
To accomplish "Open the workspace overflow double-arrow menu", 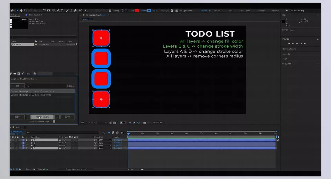I will tap(287, 11).
